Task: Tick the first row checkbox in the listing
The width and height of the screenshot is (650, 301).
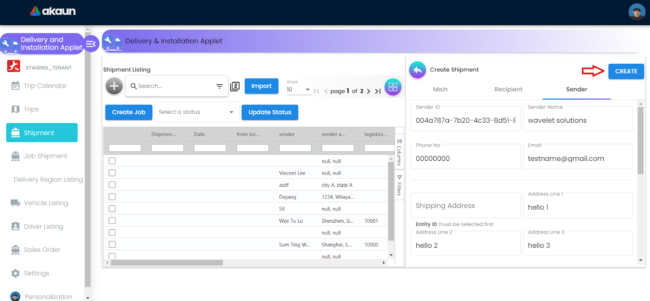Action: tap(112, 161)
